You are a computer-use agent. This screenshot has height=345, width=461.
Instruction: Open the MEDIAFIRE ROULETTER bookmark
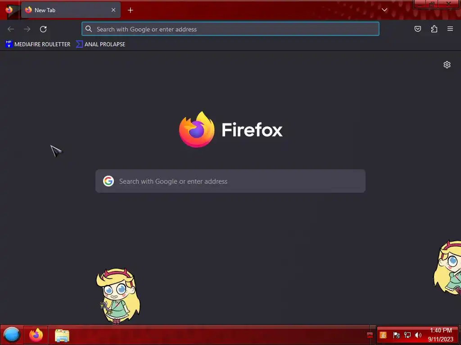38,44
